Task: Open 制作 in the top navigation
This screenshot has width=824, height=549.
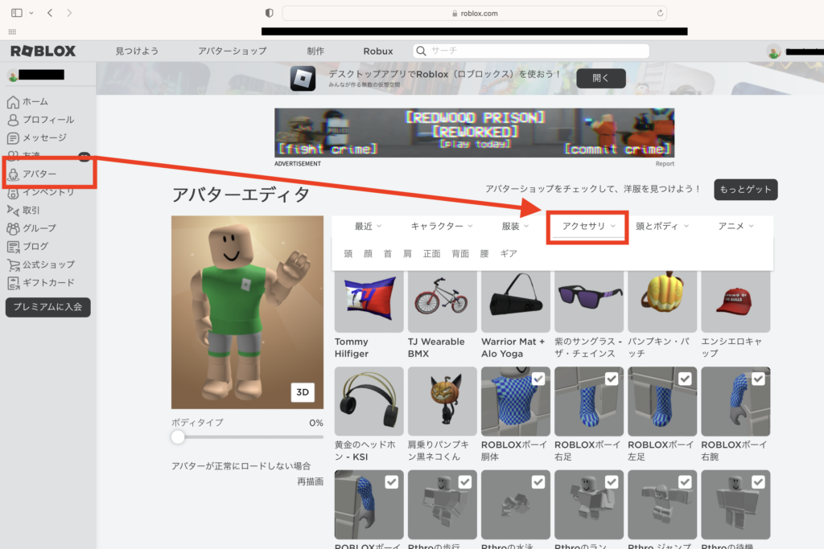Action: pos(315,51)
